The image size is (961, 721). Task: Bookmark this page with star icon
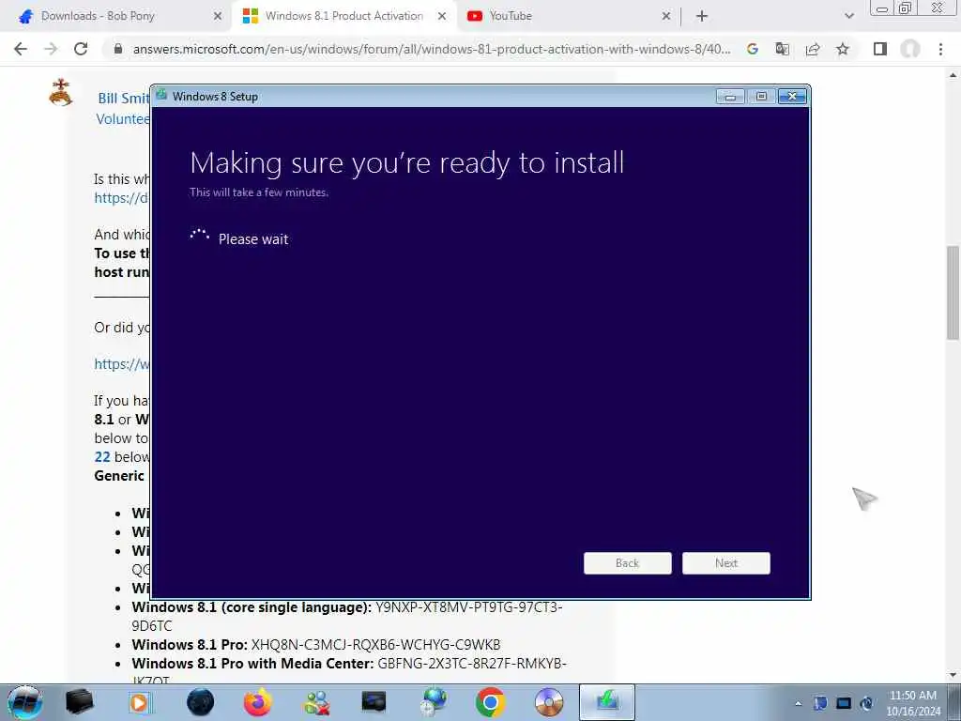tap(843, 49)
